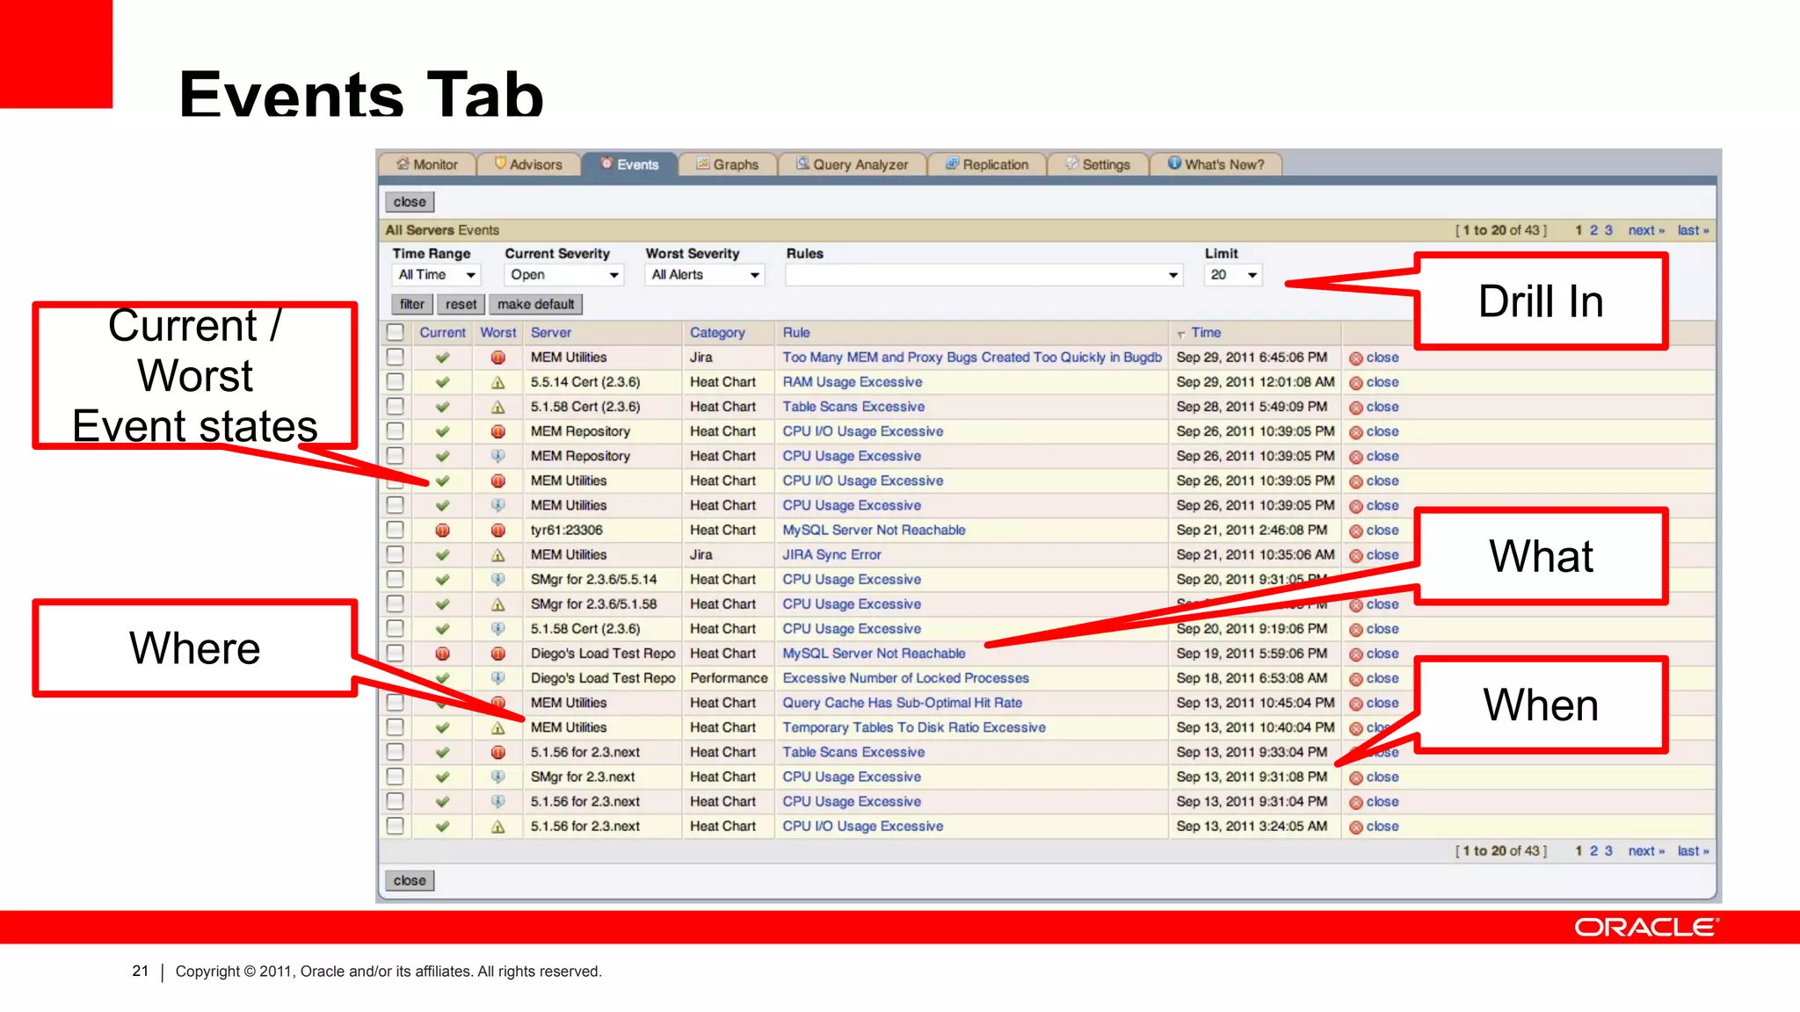The image size is (1800, 1012).
Task: Check the tyr61:23306 row checkbox
Action: (396, 530)
